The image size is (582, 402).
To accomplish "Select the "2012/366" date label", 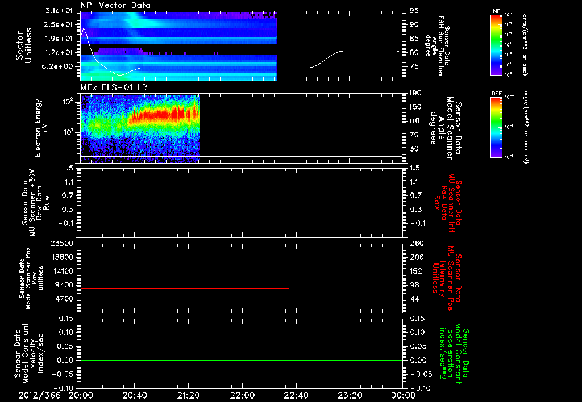I will [39, 395].
